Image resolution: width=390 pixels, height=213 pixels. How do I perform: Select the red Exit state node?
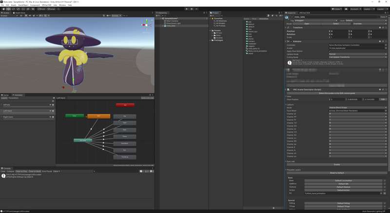click(x=125, y=105)
